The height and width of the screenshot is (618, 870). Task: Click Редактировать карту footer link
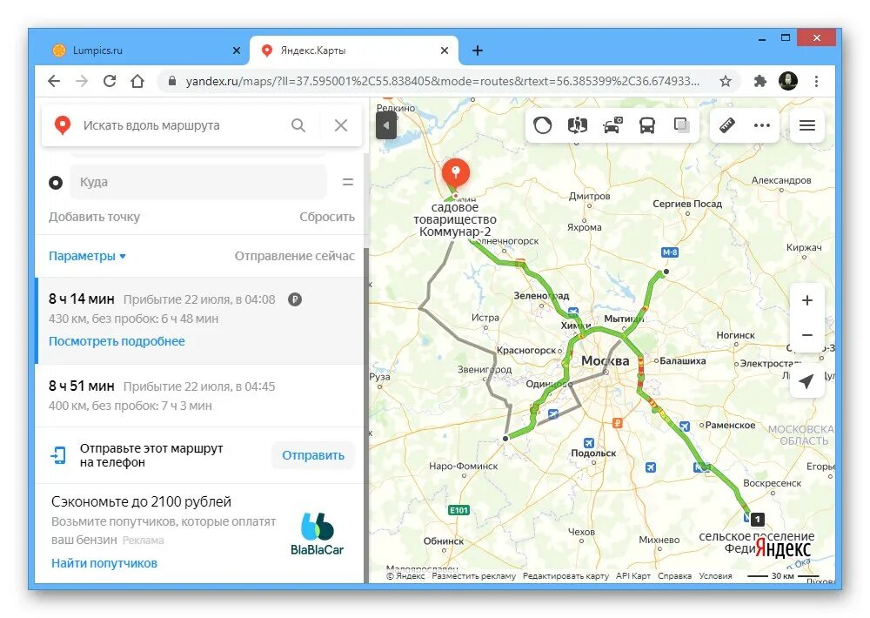pyautogui.click(x=565, y=576)
